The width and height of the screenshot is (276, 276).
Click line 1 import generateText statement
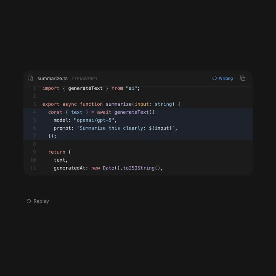(x=91, y=89)
